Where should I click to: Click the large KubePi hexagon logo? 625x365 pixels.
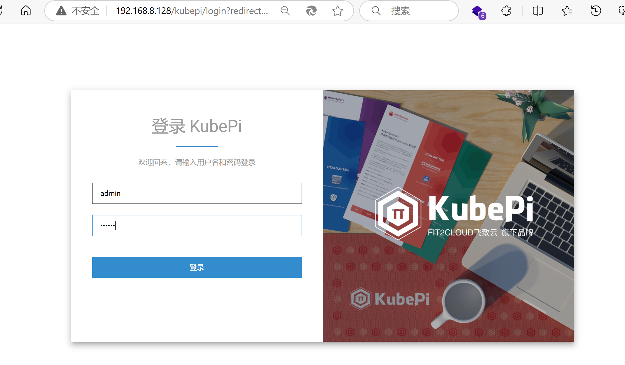tap(398, 213)
